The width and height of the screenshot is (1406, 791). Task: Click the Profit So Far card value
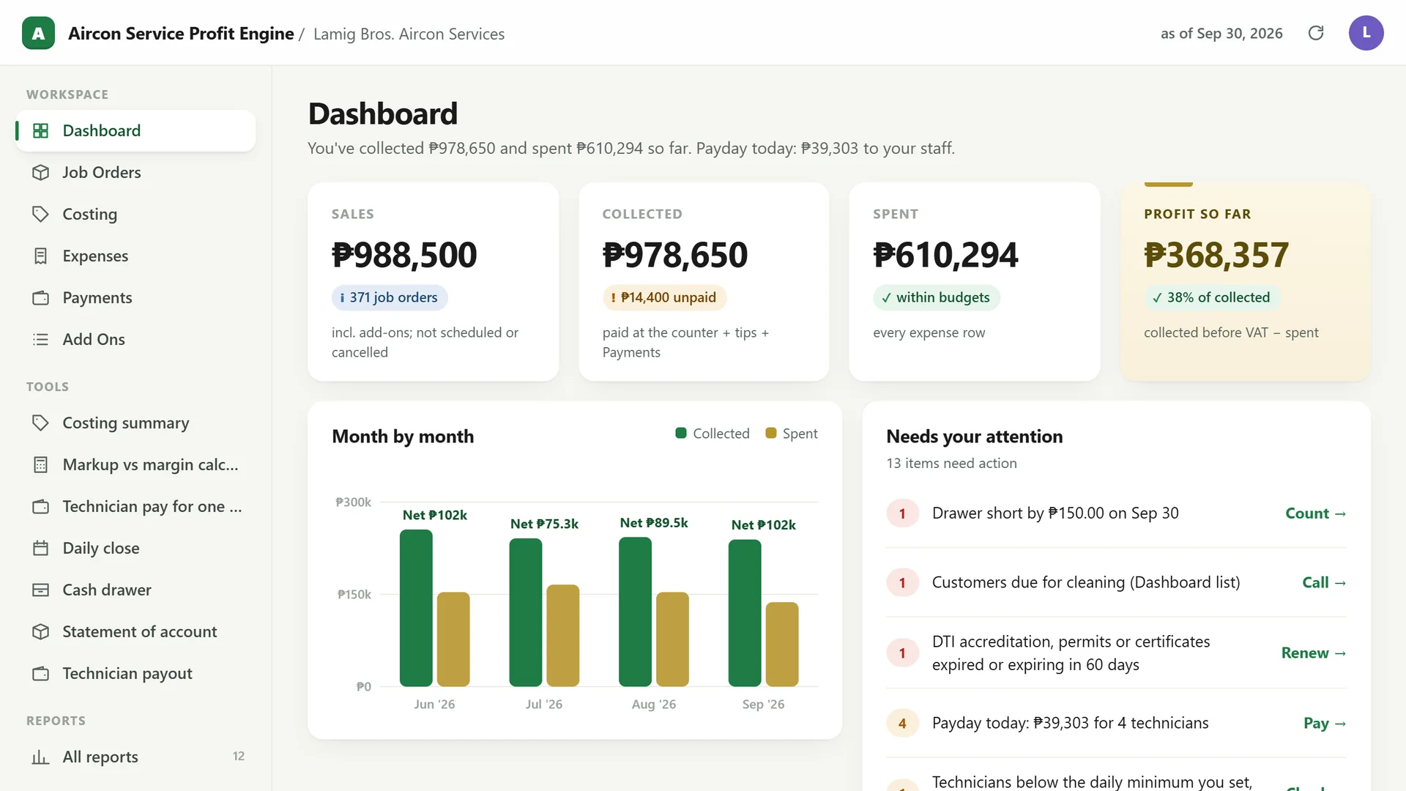coord(1216,255)
